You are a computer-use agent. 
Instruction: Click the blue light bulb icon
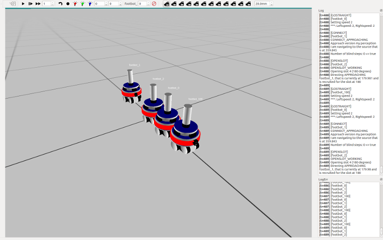[x=90, y=4]
